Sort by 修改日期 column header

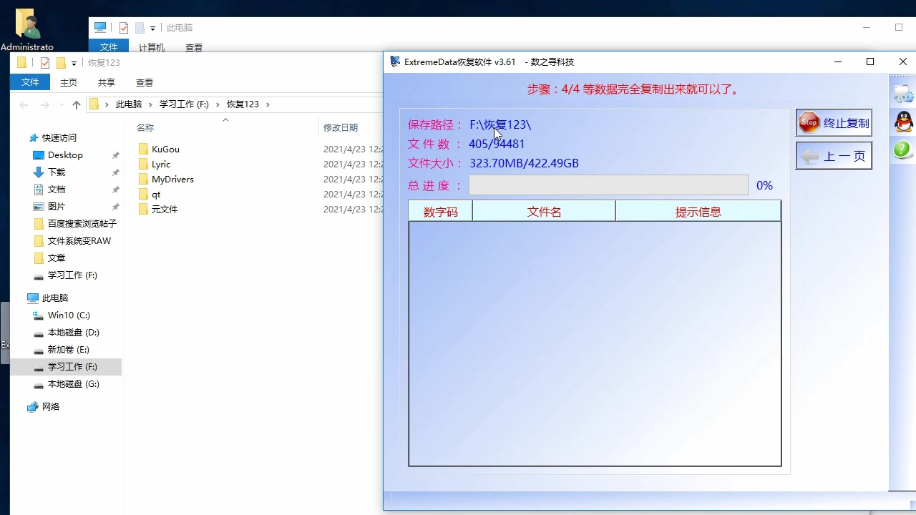click(x=341, y=127)
